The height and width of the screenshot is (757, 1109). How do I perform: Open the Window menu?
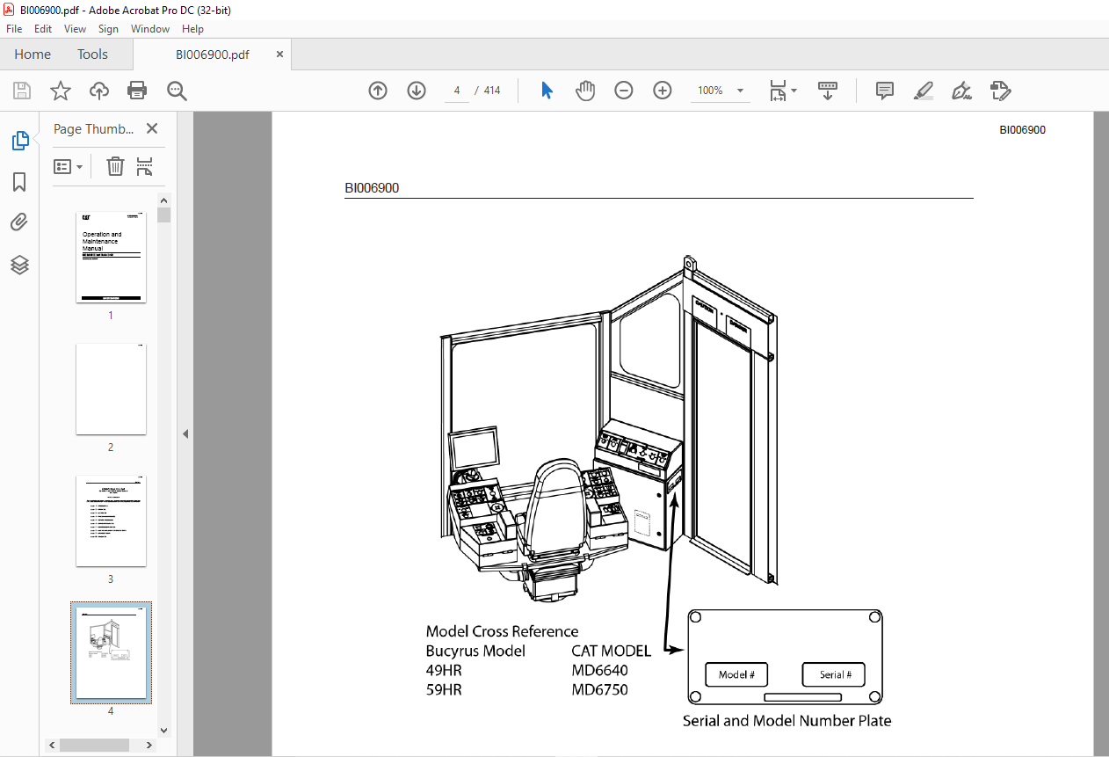[150, 29]
